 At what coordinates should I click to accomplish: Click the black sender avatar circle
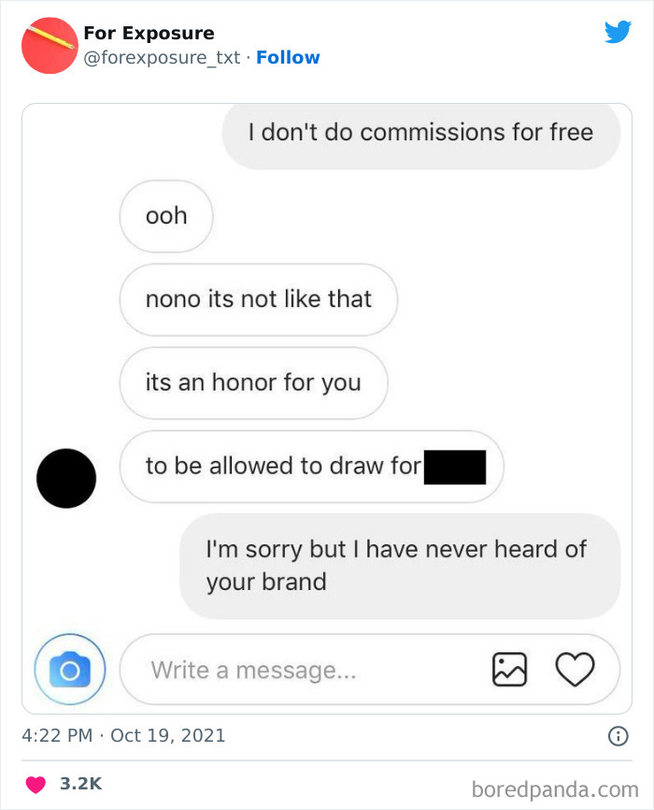click(x=66, y=478)
